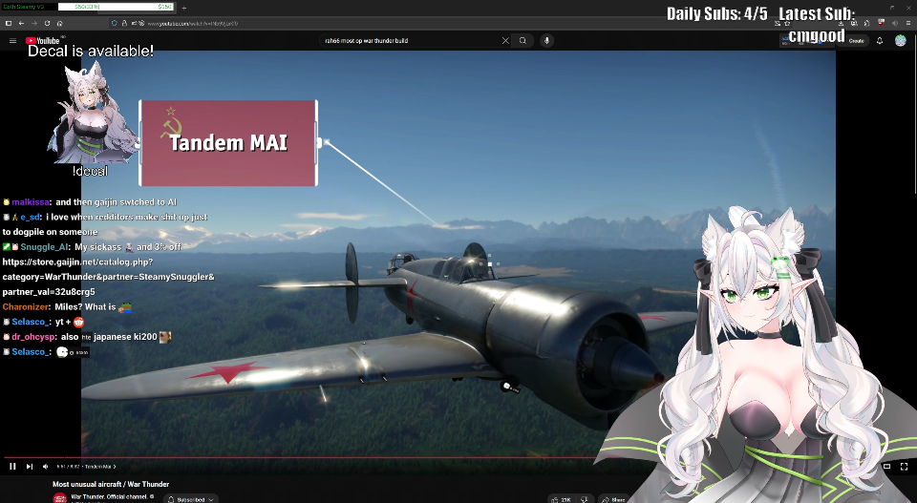Toggle the browser sidebar panel icon

[x=9, y=23]
